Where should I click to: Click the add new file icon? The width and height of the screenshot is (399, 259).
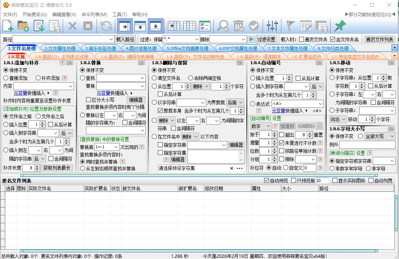pos(8,26)
